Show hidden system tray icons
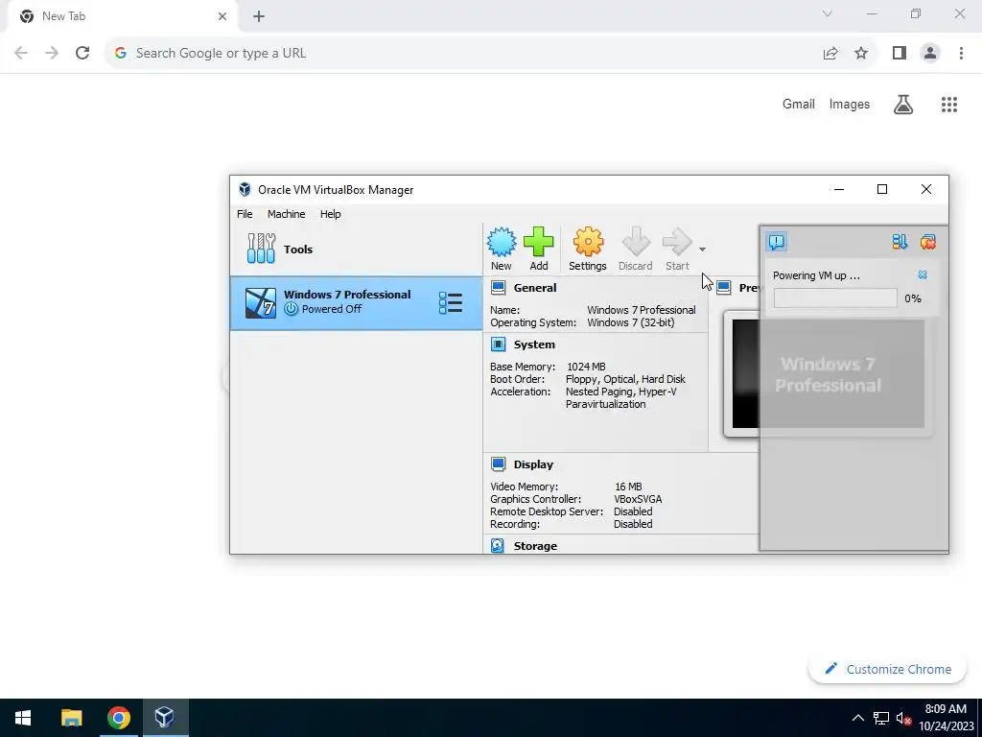The width and height of the screenshot is (982, 737). pos(858,718)
